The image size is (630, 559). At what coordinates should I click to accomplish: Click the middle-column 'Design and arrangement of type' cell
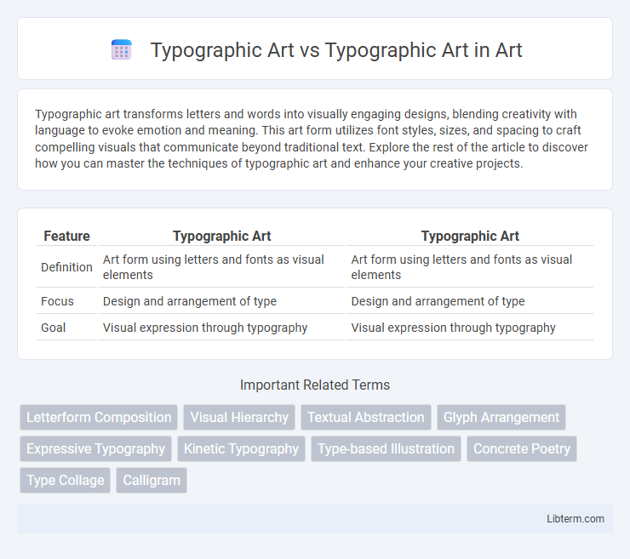[x=222, y=301]
